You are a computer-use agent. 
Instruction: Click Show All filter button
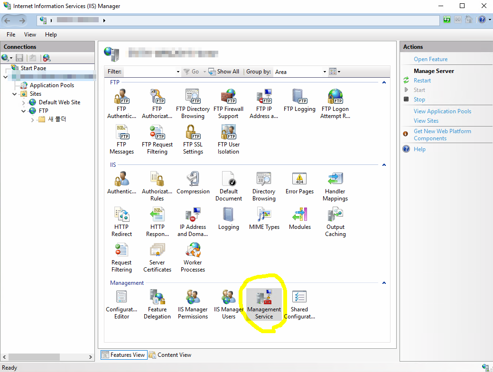[x=224, y=72]
